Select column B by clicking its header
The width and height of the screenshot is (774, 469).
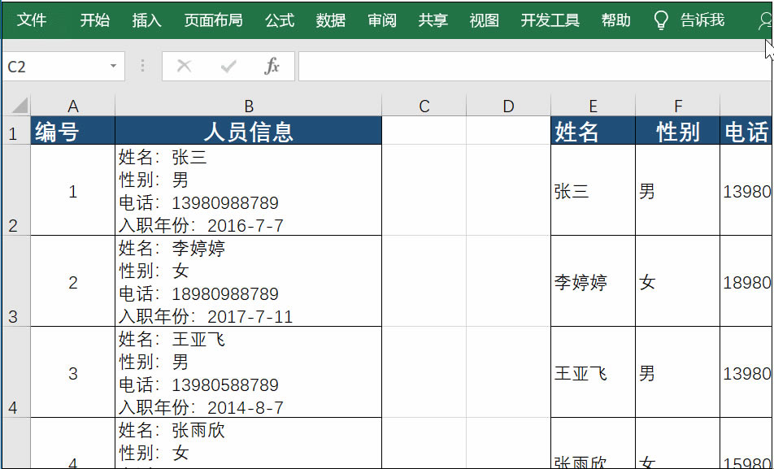tap(248, 104)
